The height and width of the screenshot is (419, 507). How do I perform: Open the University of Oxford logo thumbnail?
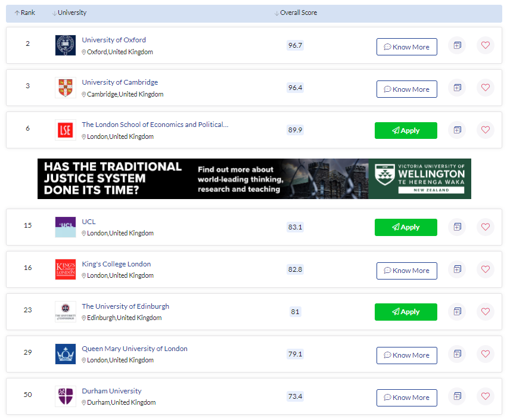(x=66, y=45)
